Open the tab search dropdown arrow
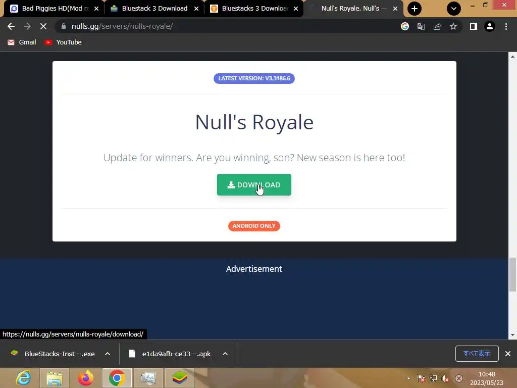This screenshot has width=517, height=388. 454,9
